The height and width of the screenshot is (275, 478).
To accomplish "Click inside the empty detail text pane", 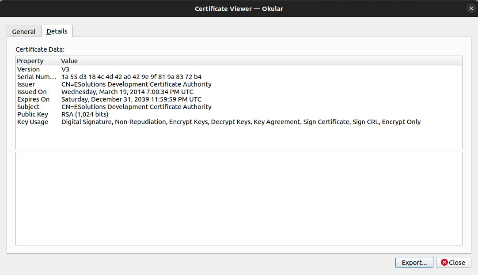I will (239, 199).
